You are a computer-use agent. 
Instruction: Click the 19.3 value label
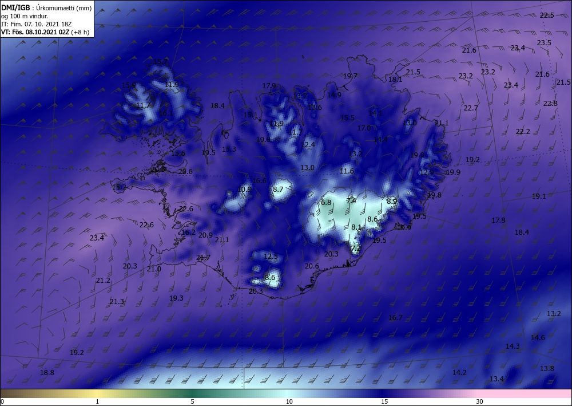click(x=176, y=298)
